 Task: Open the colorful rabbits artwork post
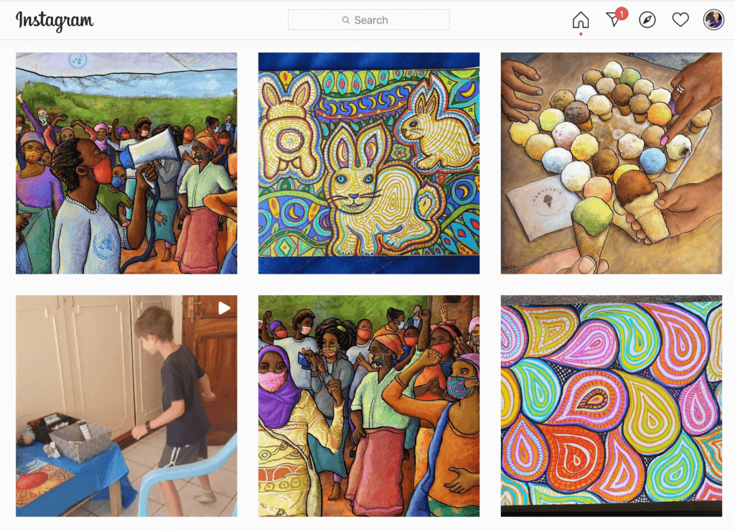tap(369, 163)
